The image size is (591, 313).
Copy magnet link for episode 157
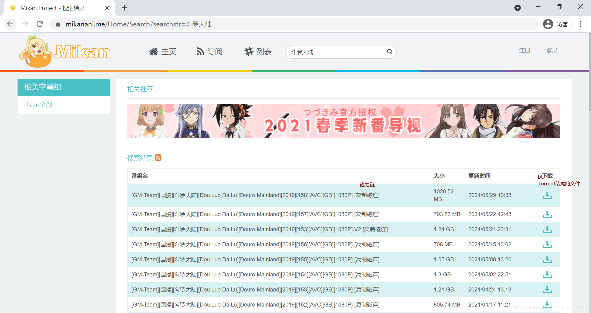click(367, 214)
